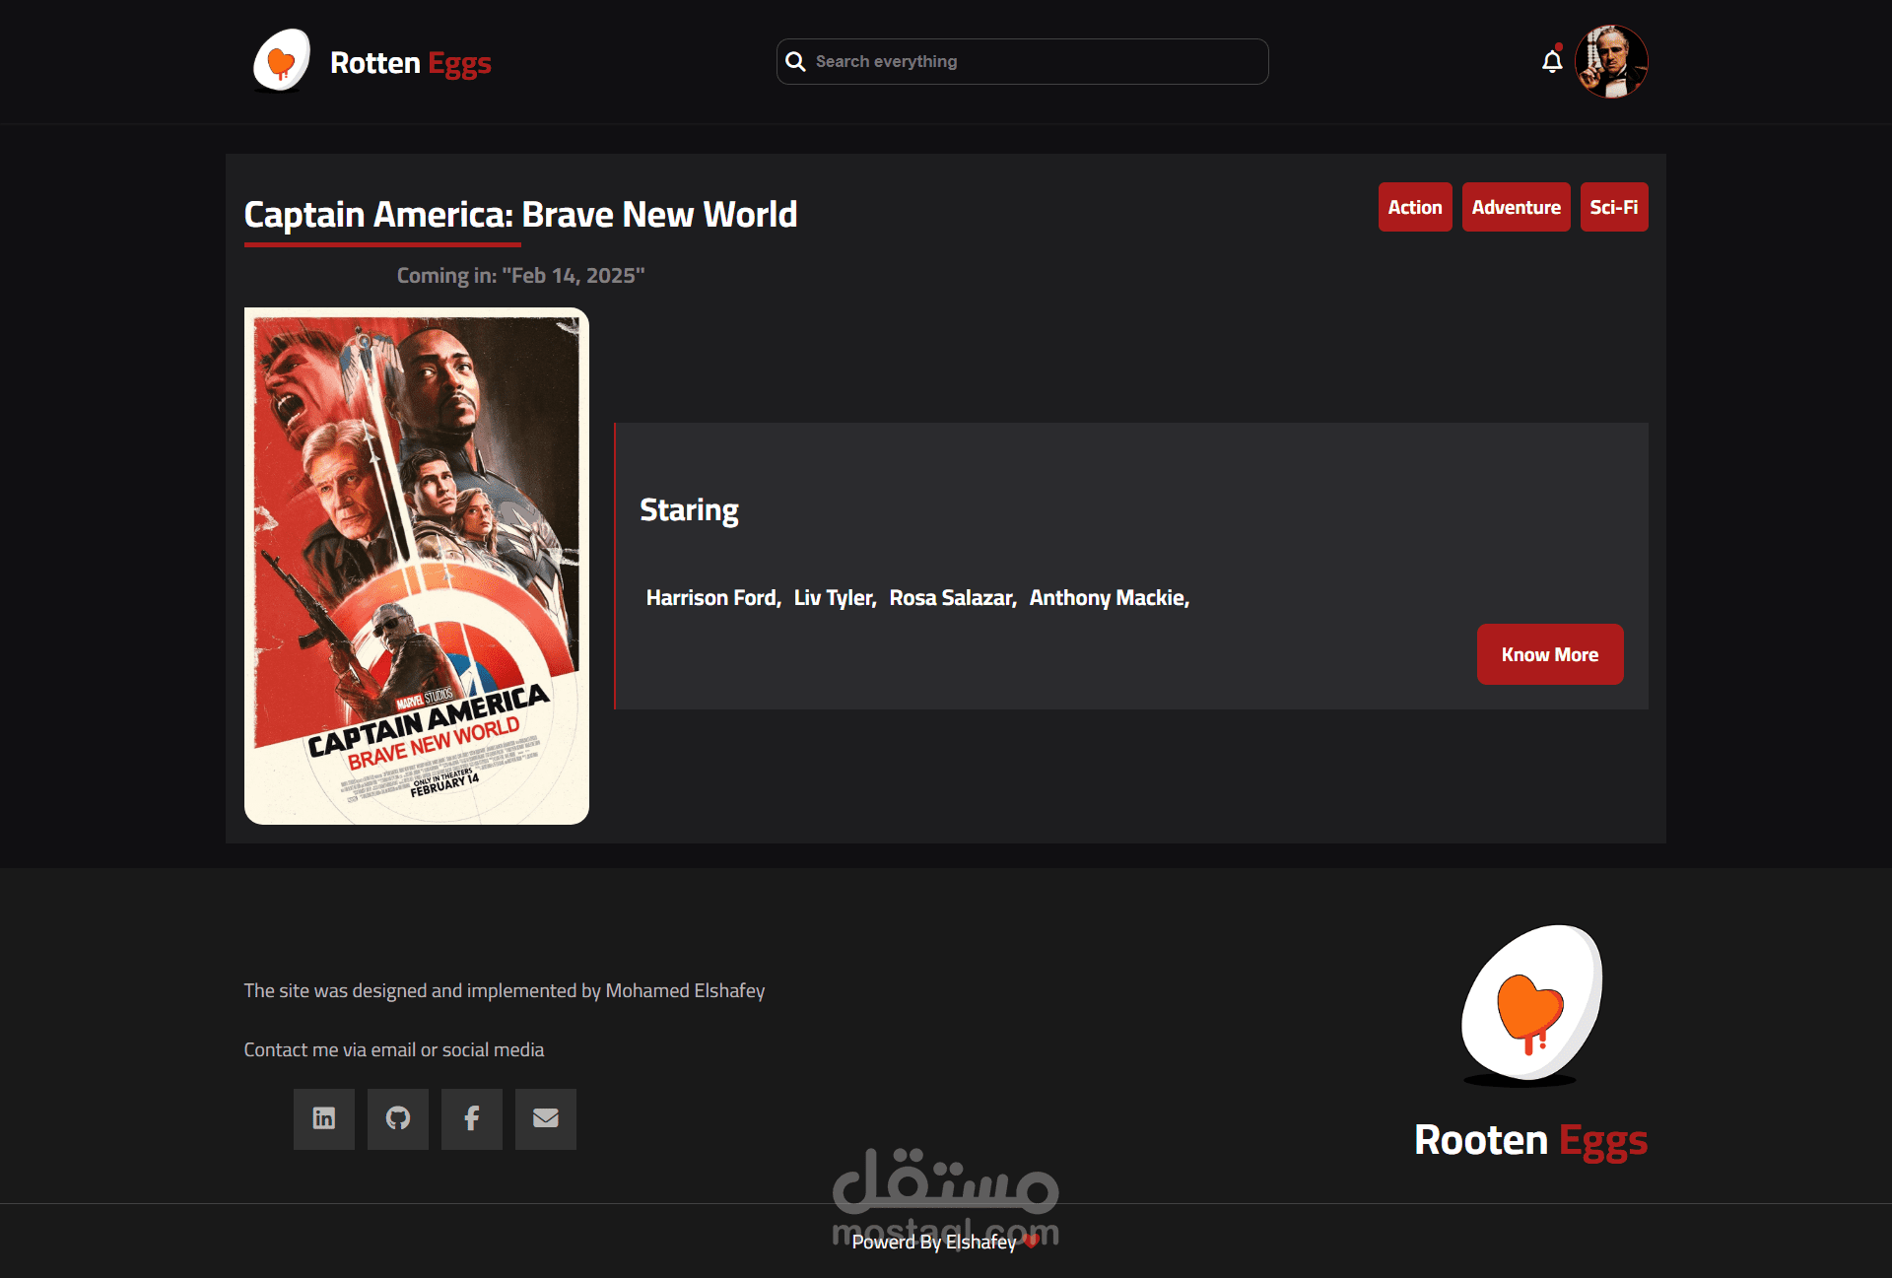Open the user profile avatar

click(x=1611, y=61)
